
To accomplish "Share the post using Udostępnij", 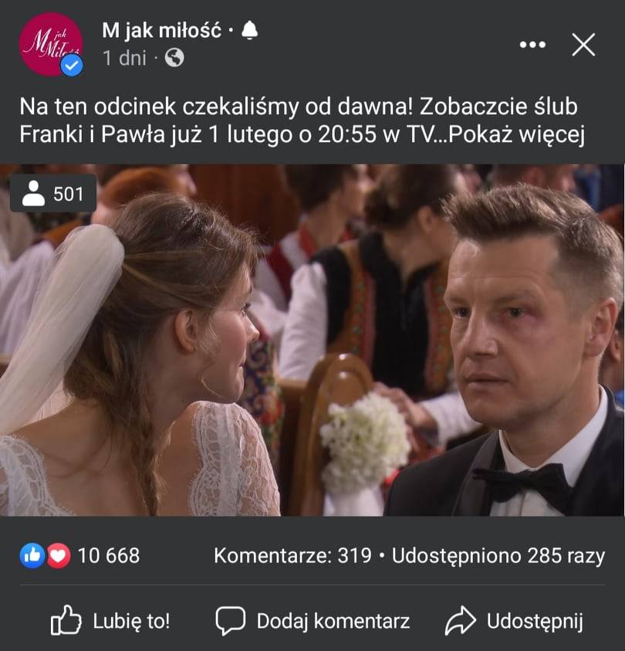I will click(x=514, y=621).
